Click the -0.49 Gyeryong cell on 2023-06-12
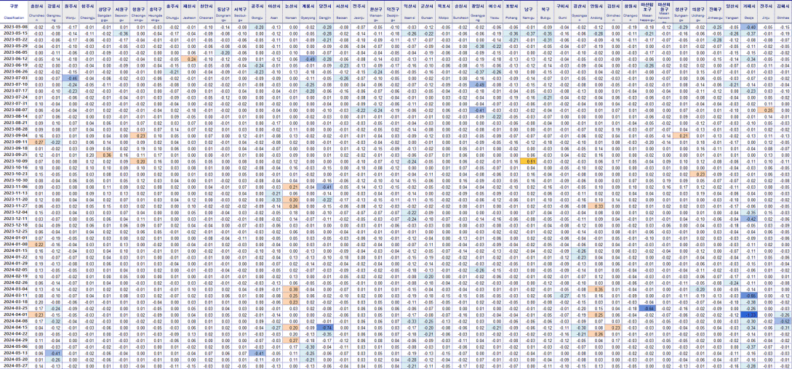The height and width of the screenshot is (369, 792). (308, 59)
